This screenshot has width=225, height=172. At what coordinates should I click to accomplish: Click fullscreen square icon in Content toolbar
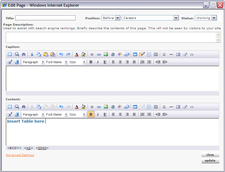[x=10, y=107]
